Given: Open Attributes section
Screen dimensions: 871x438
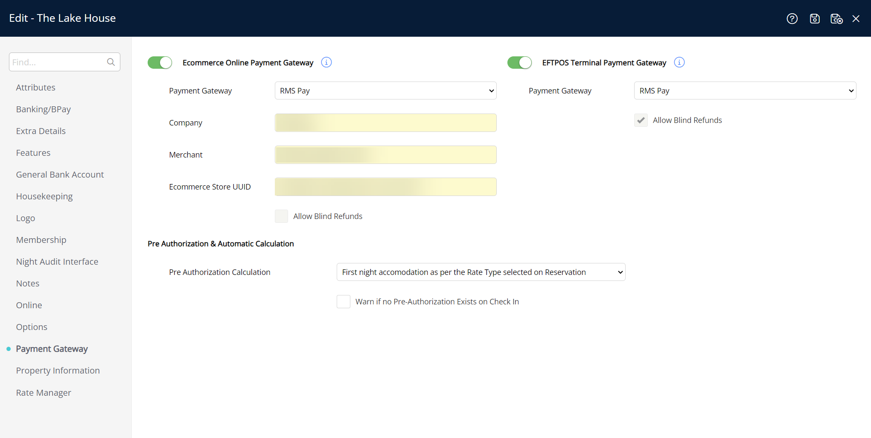Looking at the screenshot, I should pyautogui.click(x=36, y=88).
